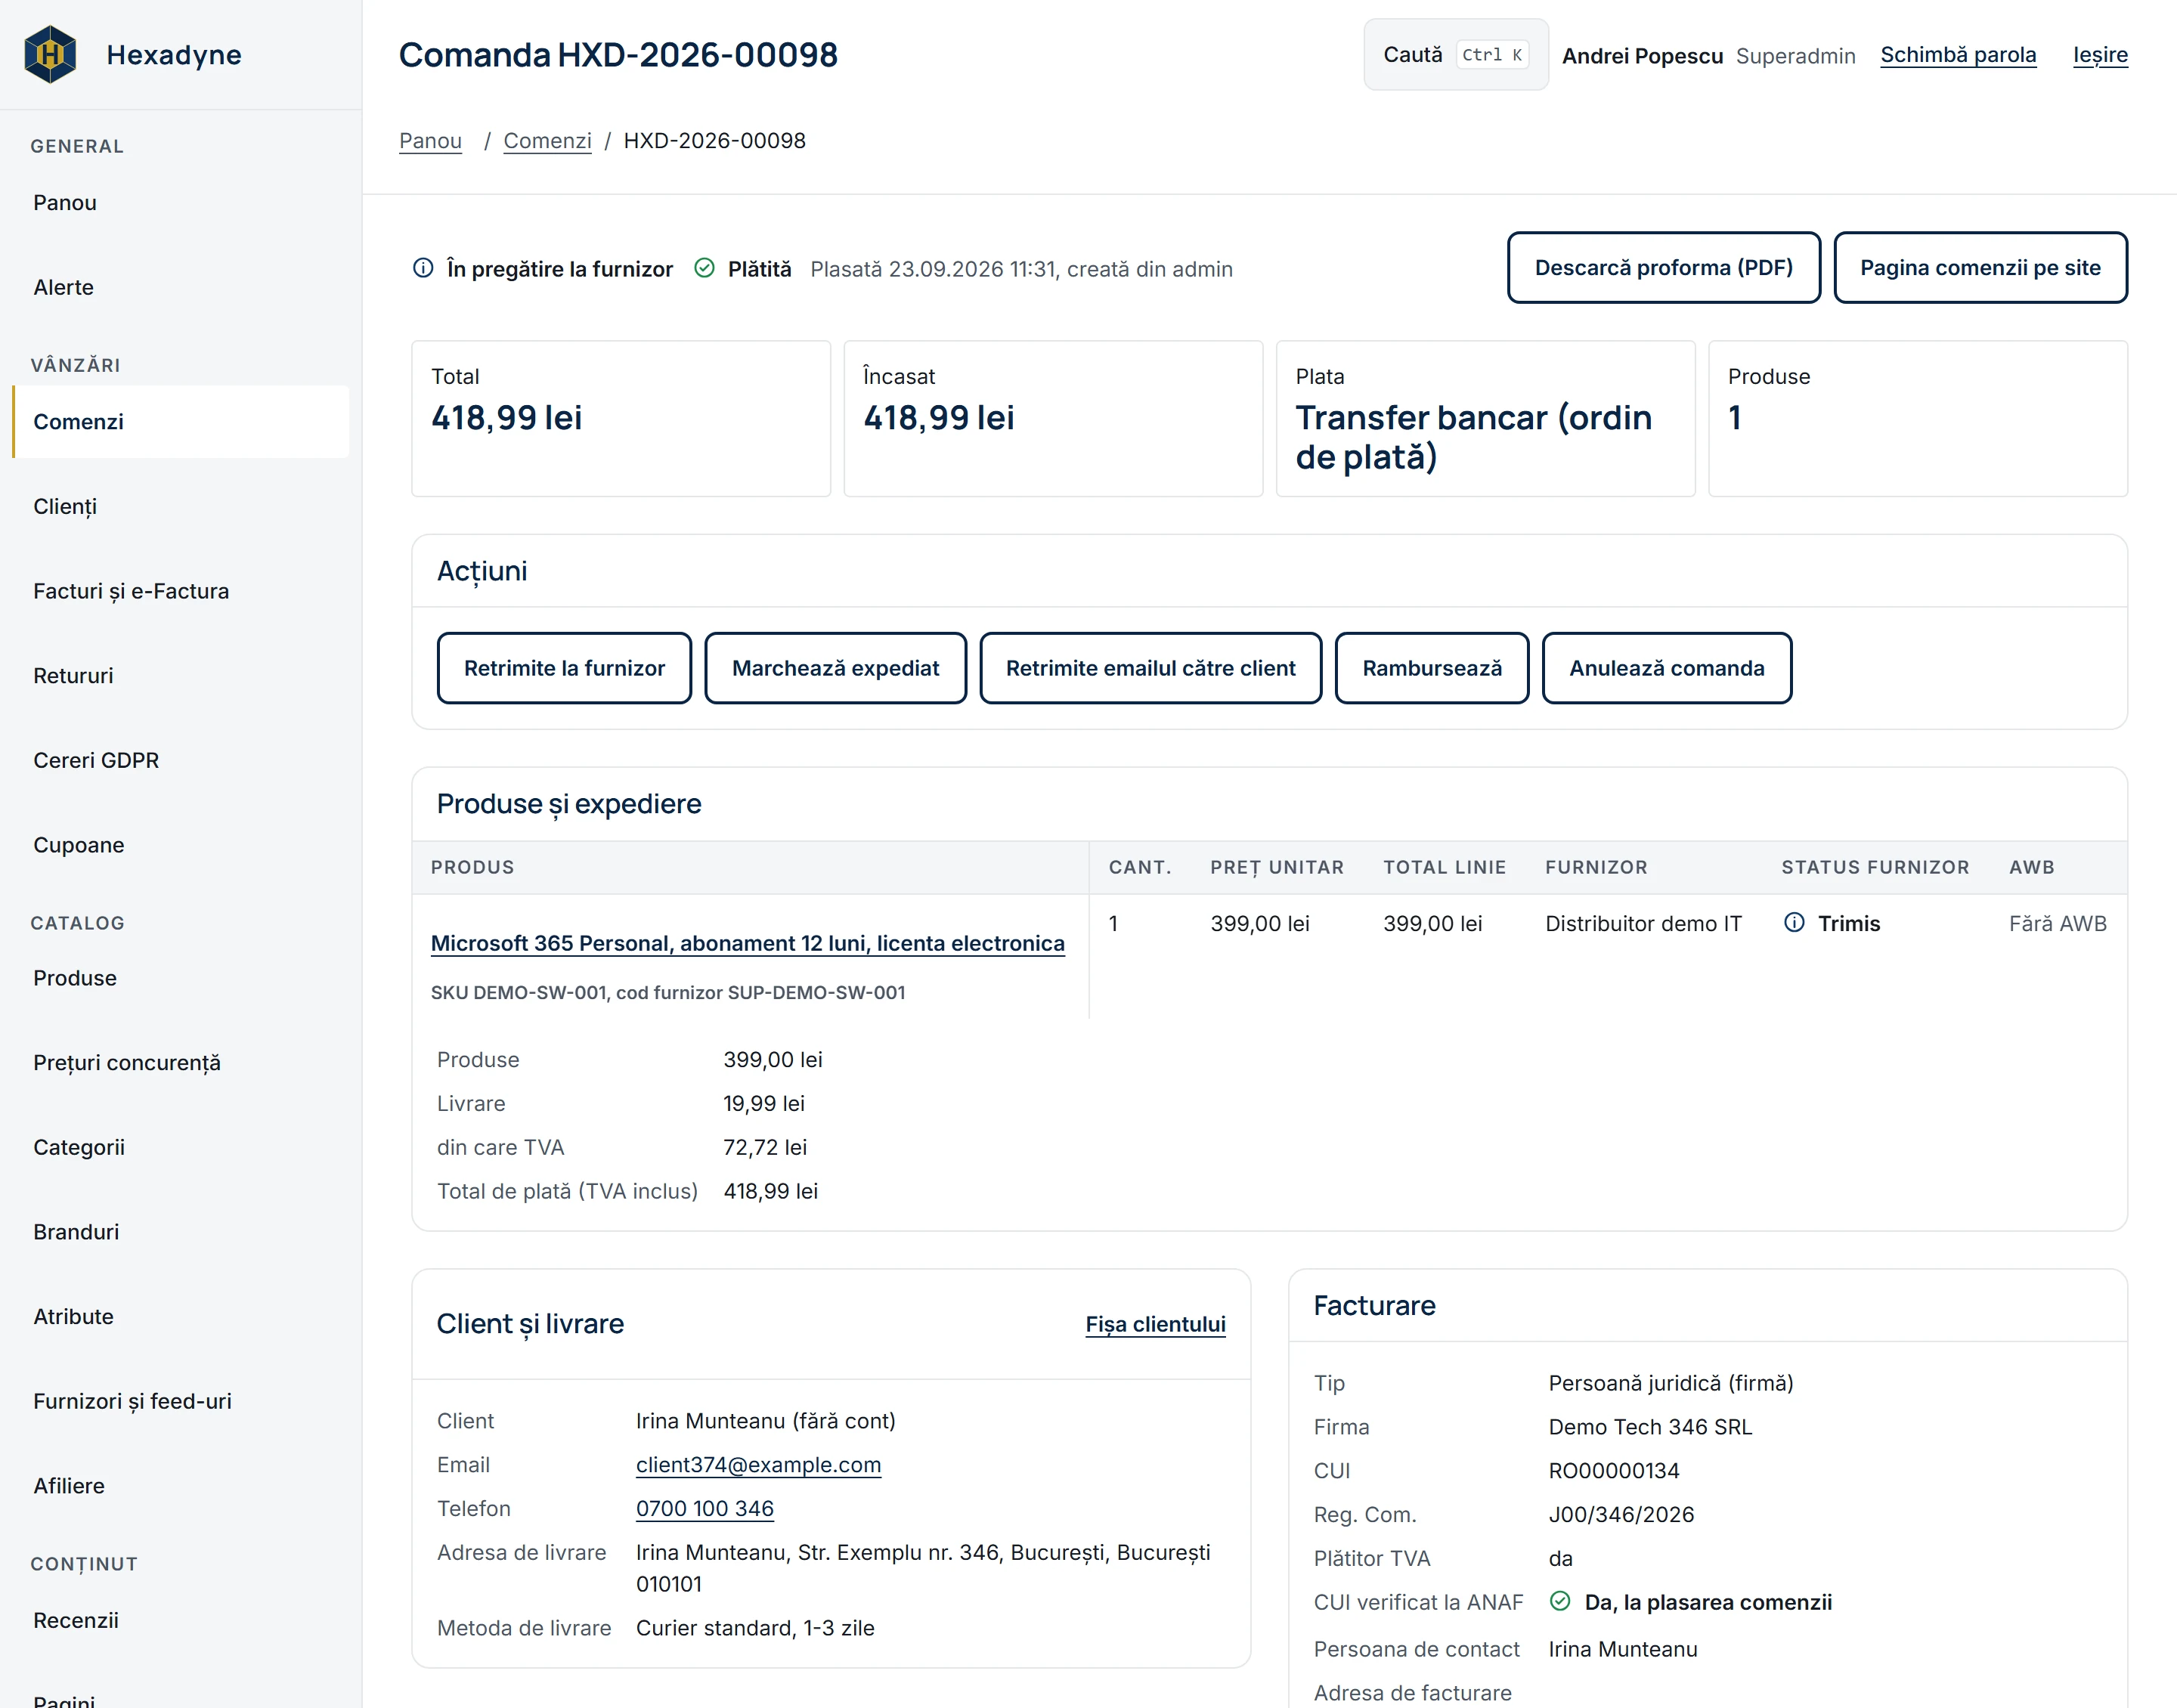
Task: Open Retururi in the sidebar
Action: [181, 676]
